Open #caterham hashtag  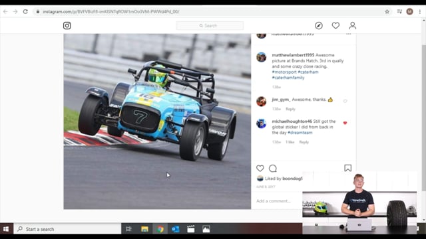coord(308,72)
